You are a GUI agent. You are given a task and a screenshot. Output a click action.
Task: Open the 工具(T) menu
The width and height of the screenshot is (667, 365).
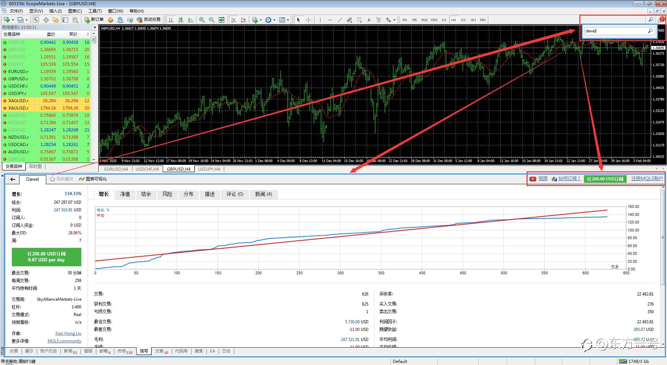pyautogui.click(x=95, y=11)
